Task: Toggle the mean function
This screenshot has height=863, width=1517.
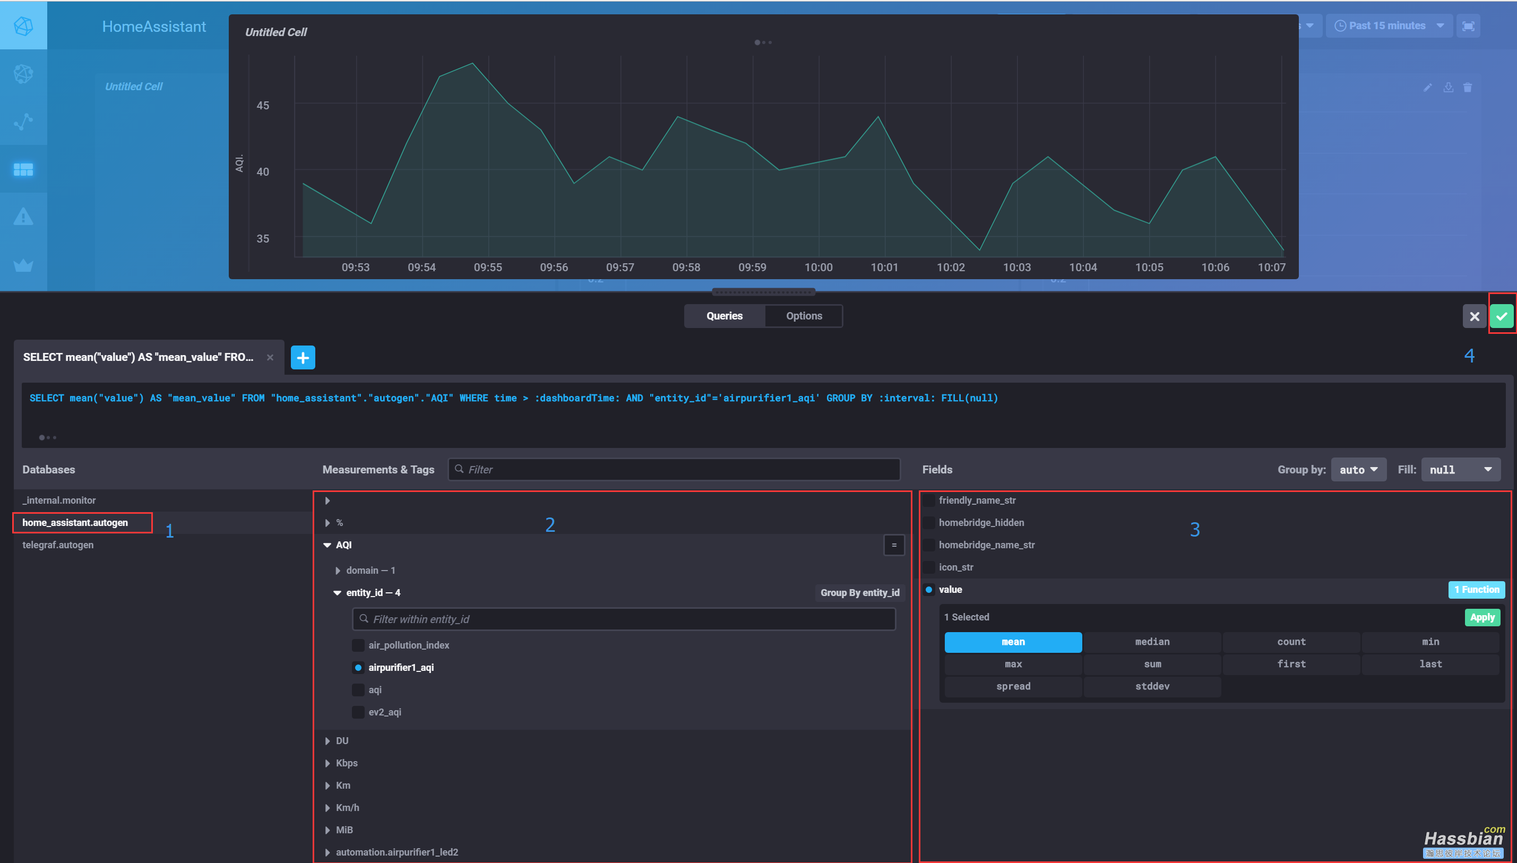Action: pos(1013,642)
